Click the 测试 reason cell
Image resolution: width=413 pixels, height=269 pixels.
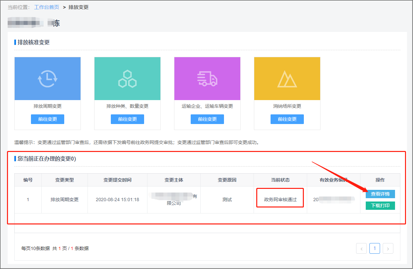pos(227,200)
